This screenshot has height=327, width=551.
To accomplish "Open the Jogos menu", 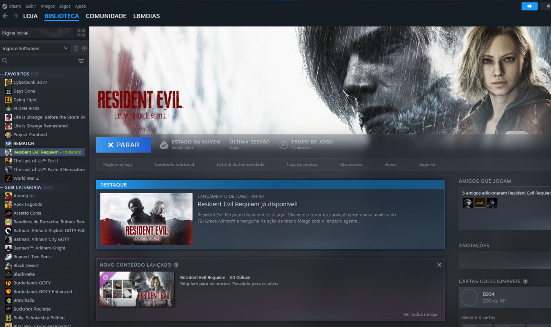I will [x=65, y=6].
